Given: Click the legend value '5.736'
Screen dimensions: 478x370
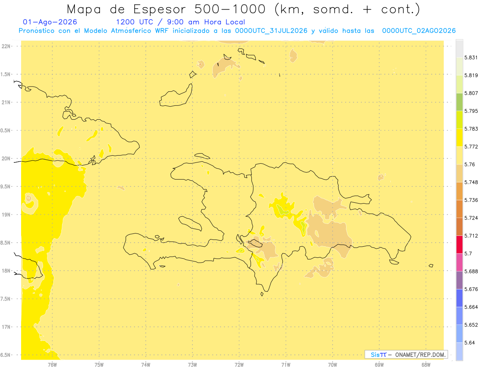Looking at the screenshot, I should tap(471, 200).
